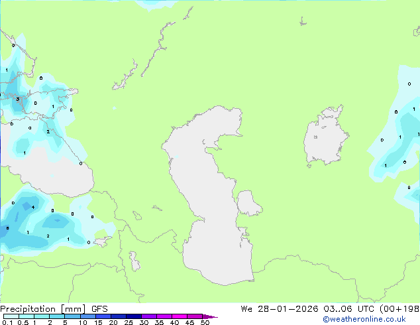Click the weatheronline.co.uk copyright link

(364, 319)
